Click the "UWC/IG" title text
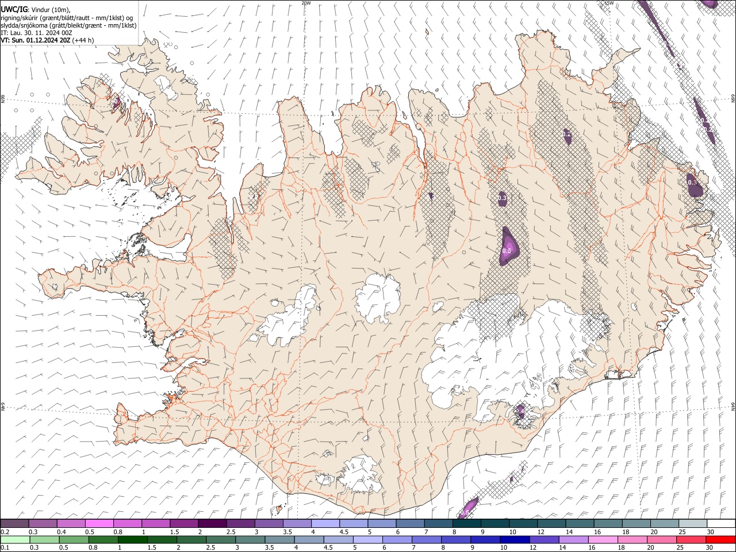This screenshot has height=552, width=736. (x=14, y=9)
